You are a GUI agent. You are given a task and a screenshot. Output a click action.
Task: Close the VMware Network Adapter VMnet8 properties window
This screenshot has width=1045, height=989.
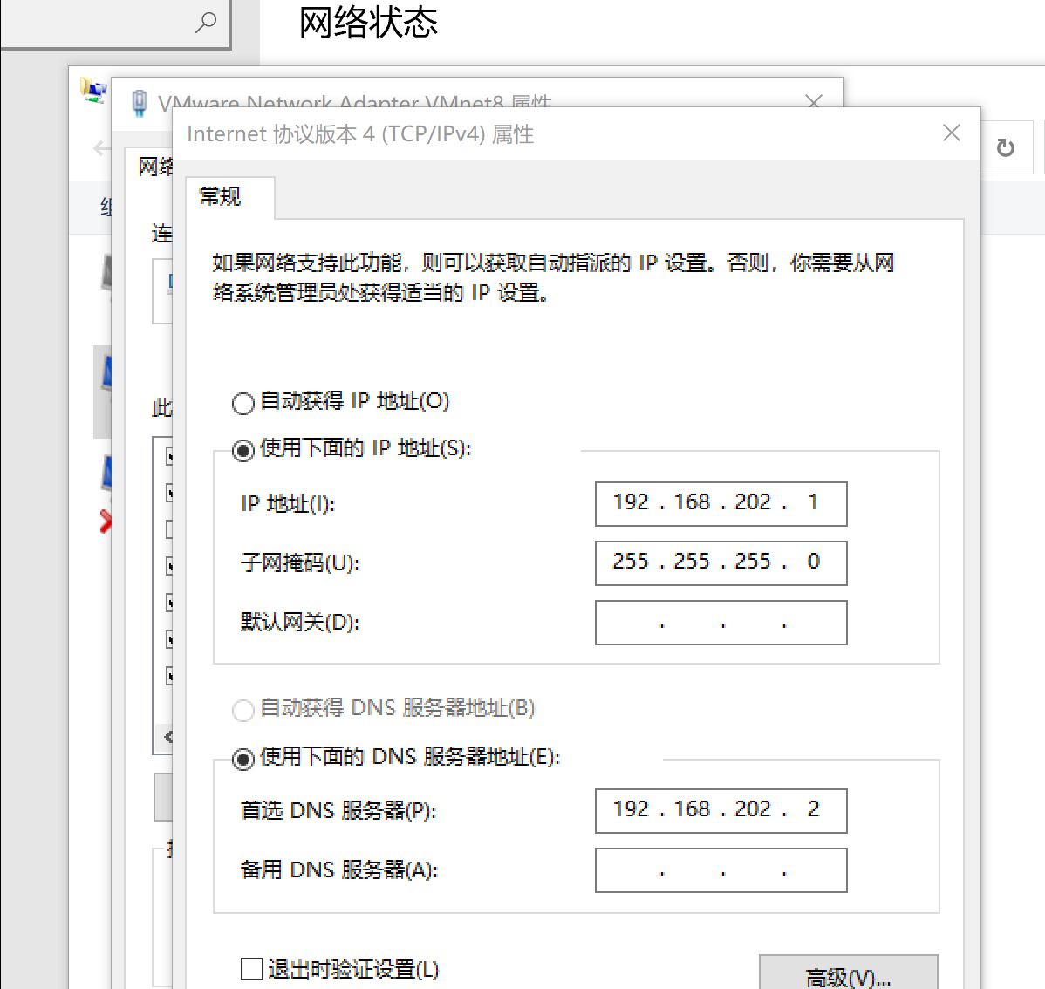coord(814,100)
